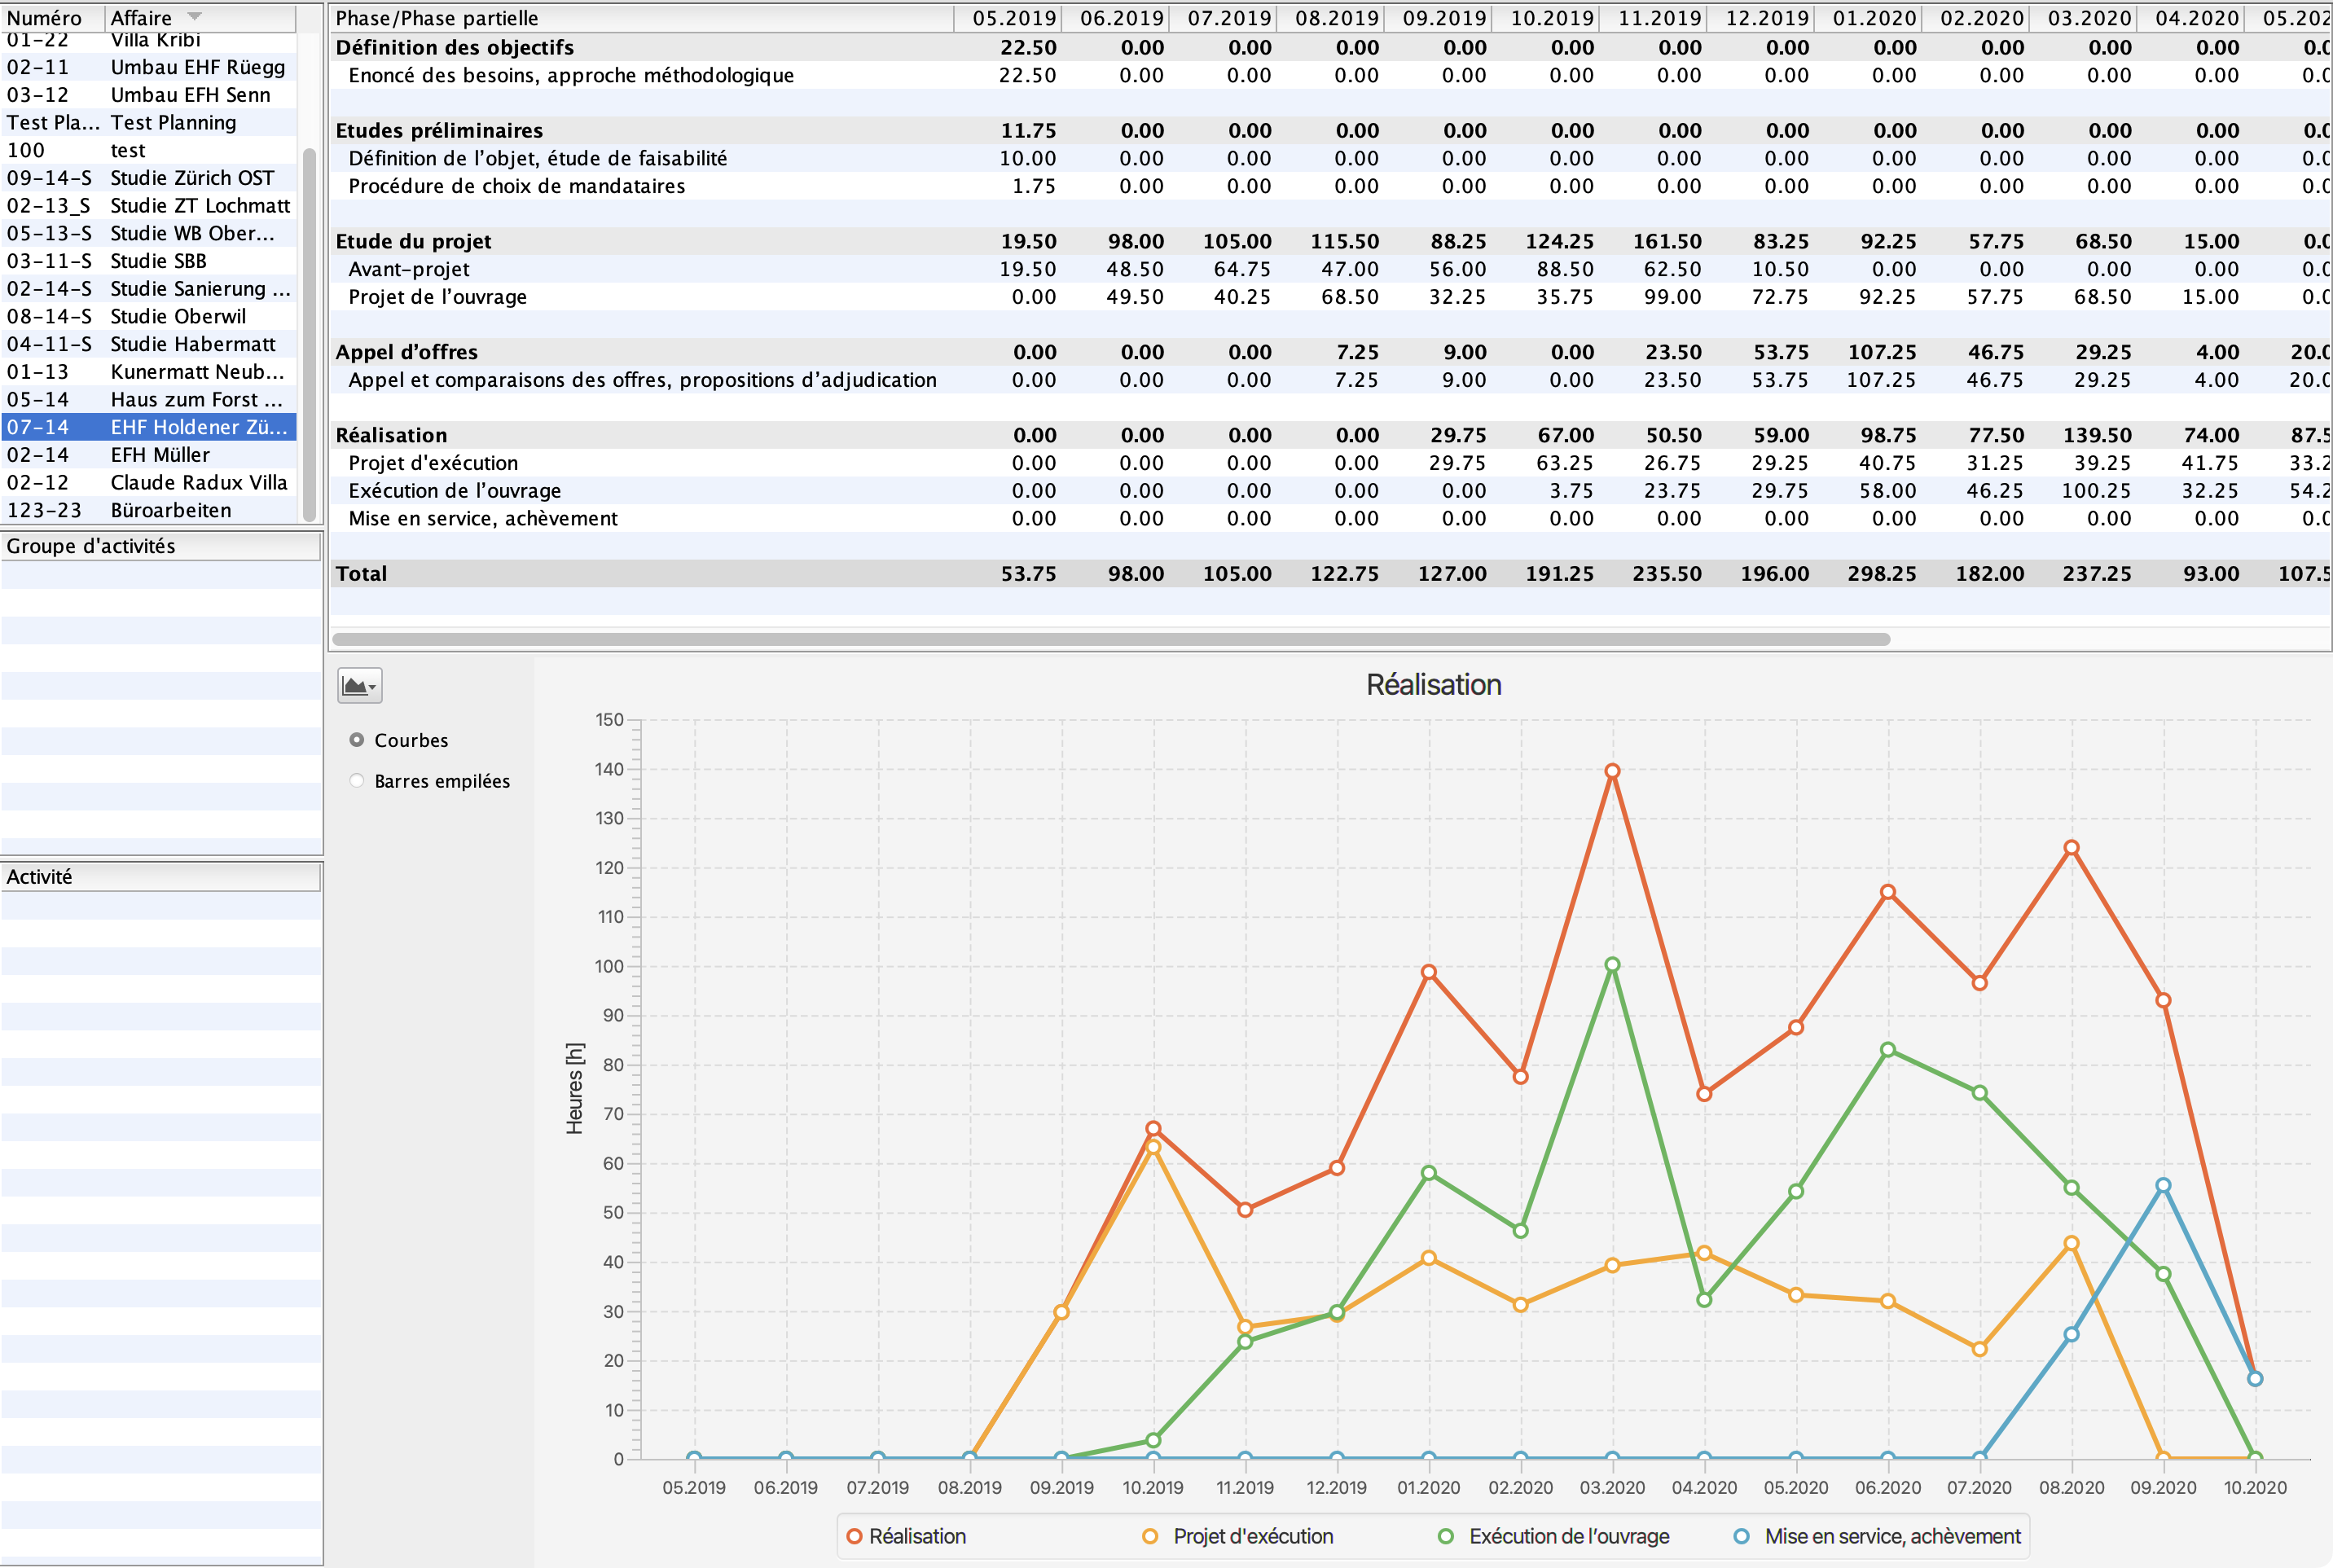Select the Büroarbeiten project row
2333x1568 pixels.
[149, 510]
